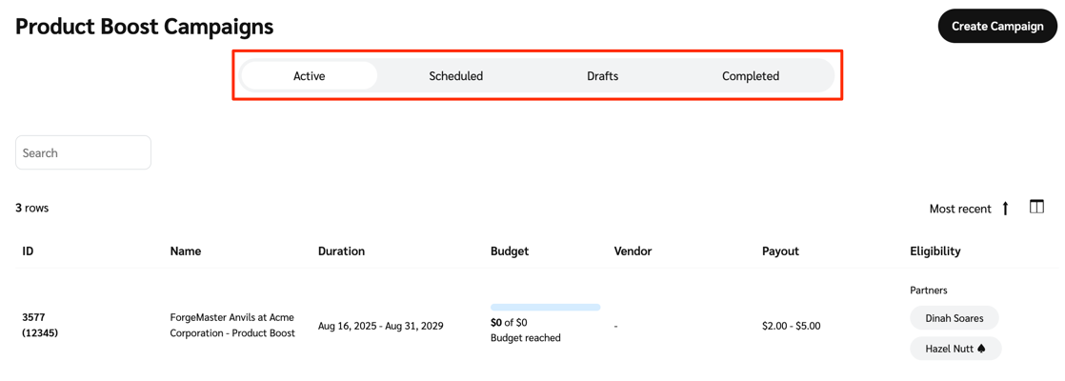Click the Create Campaign button
This screenshot has height=381, width=1065.
(x=996, y=27)
